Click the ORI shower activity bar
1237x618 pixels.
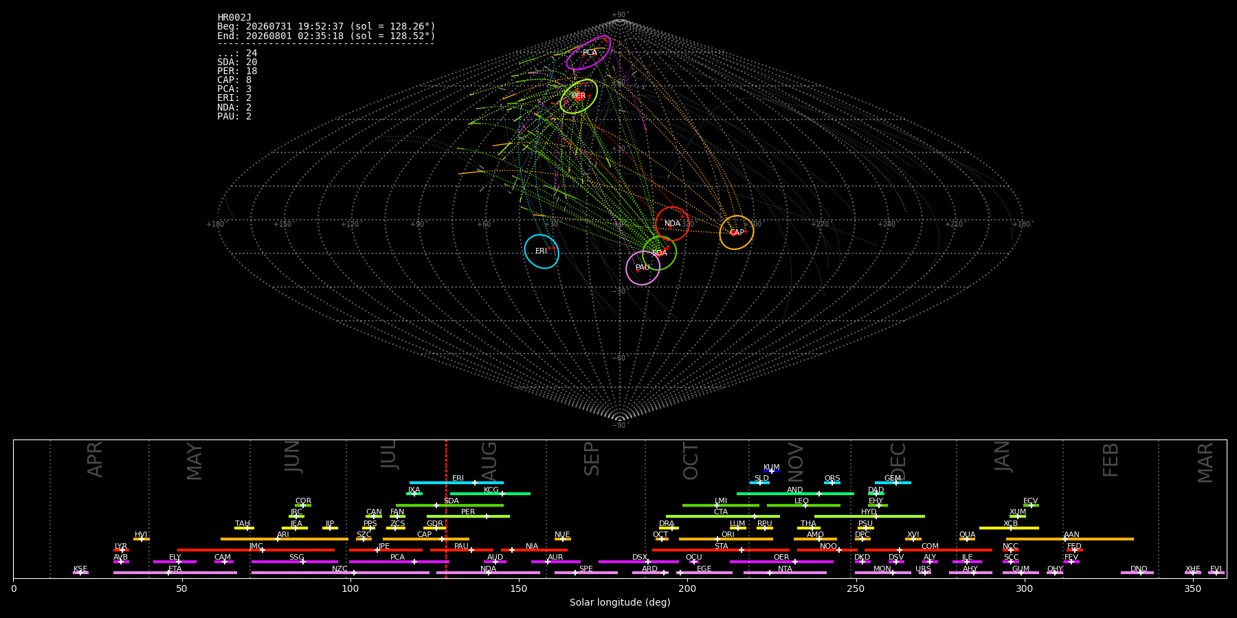[726, 539]
